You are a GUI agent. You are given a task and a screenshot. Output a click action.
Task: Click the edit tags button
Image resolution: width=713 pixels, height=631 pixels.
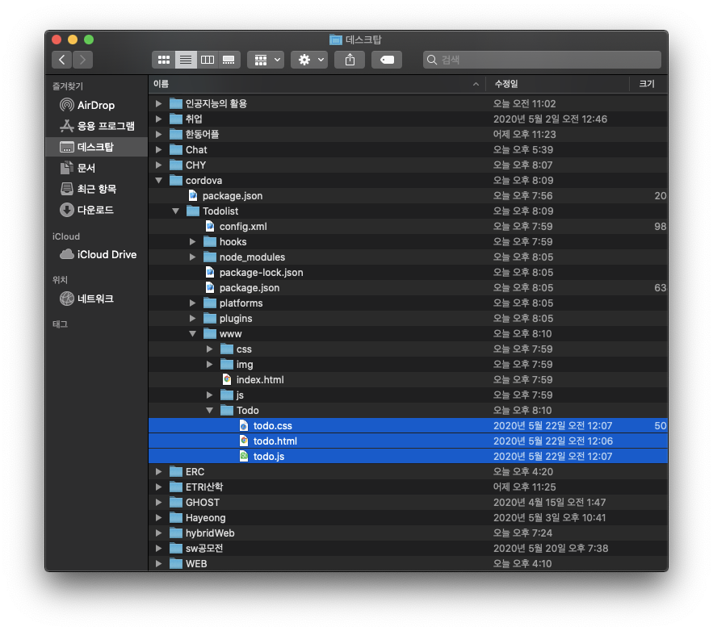click(x=387, y=60)
